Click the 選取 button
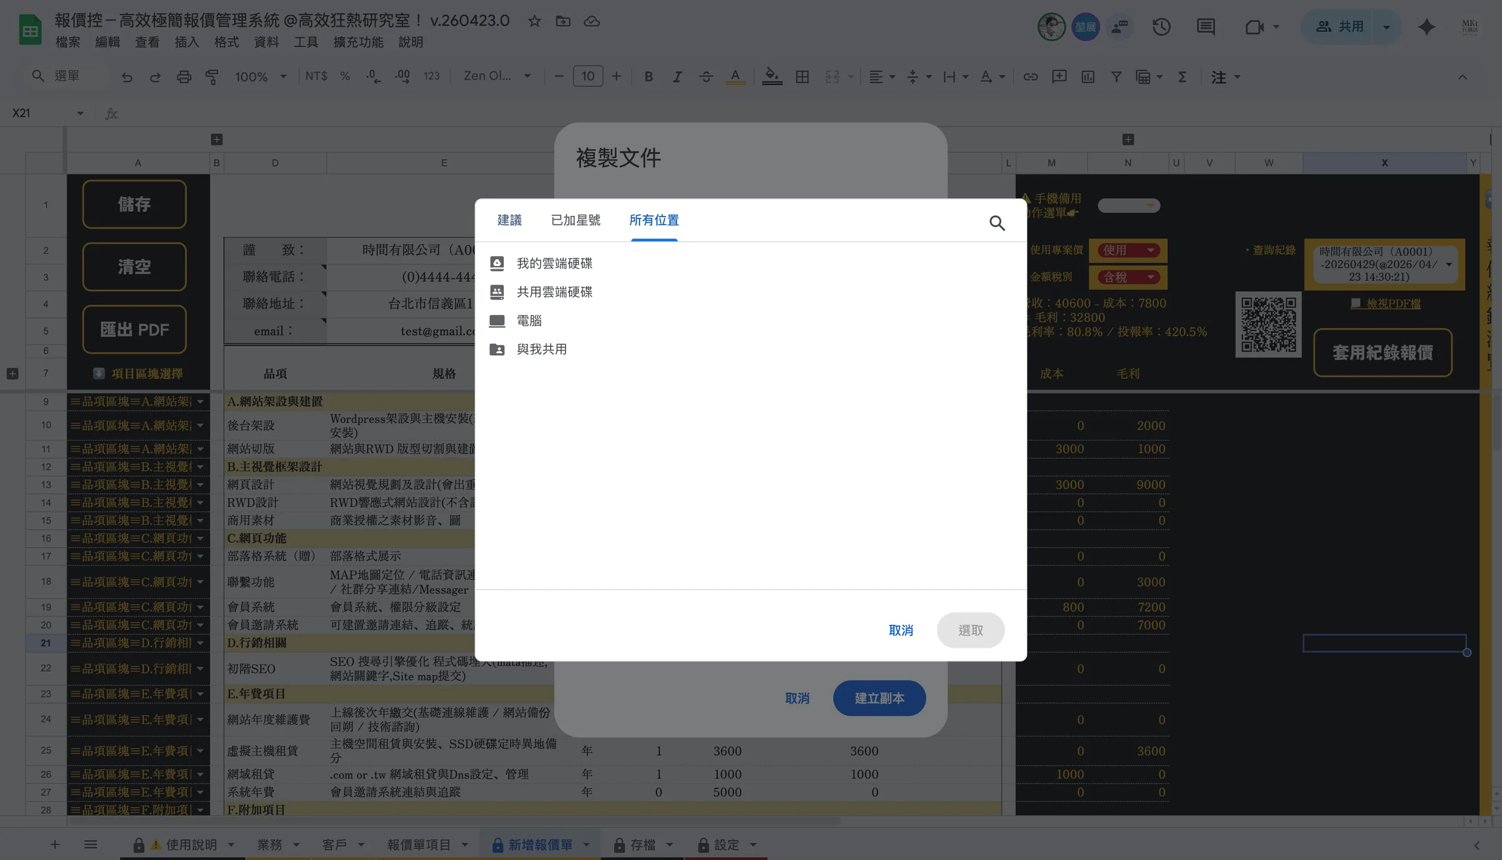1502x860 pixels. point(971,630)
